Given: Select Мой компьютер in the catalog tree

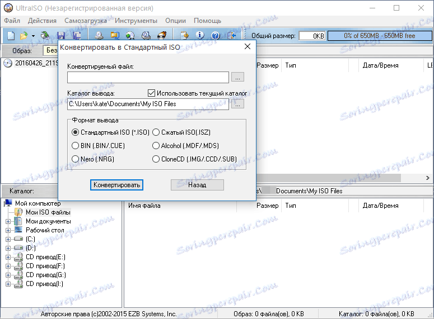Looking at the screenshot, I should (x=38, y=203).
